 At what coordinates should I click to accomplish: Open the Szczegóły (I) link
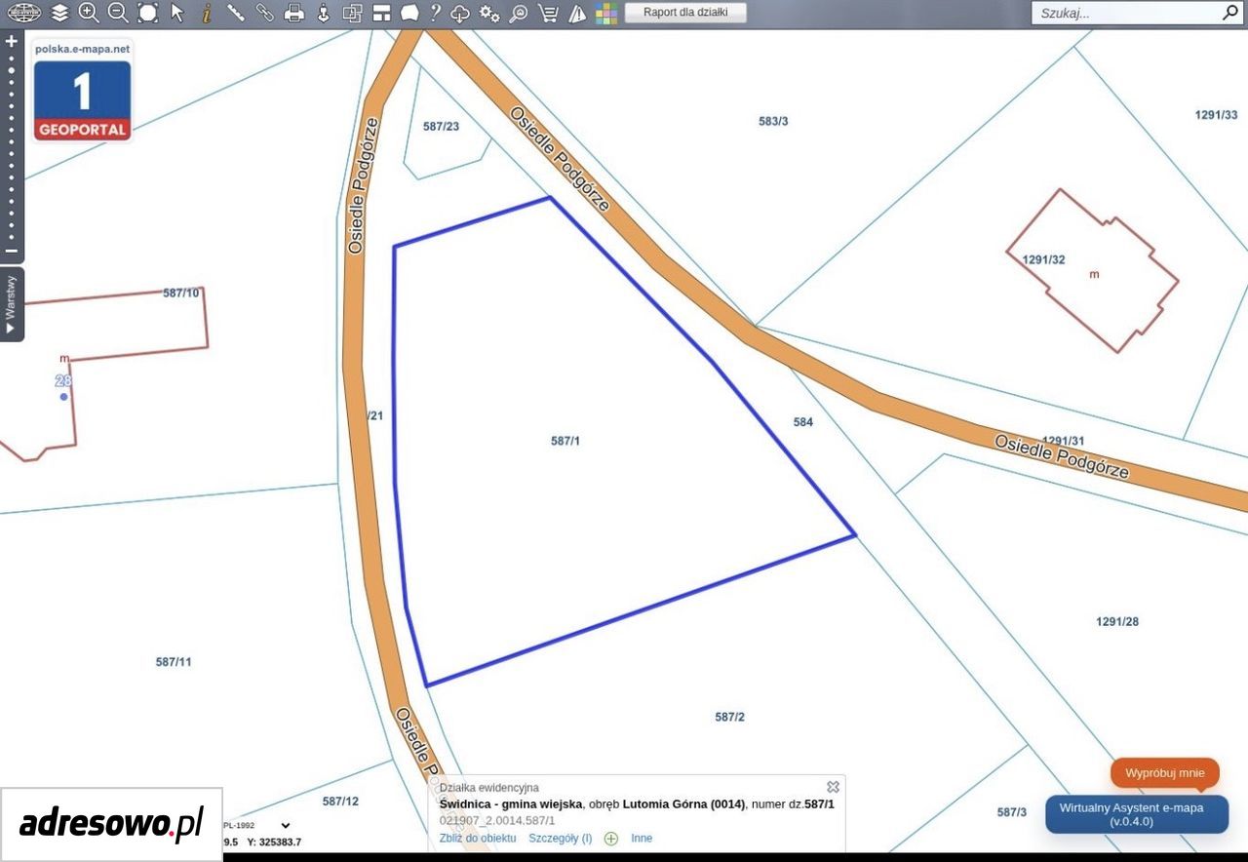pyautogui.click(x=560, y=839)
